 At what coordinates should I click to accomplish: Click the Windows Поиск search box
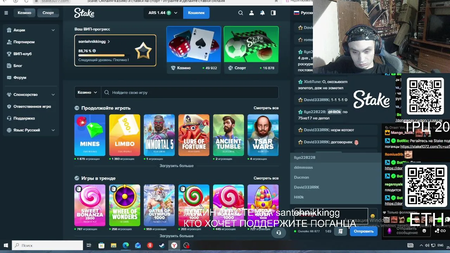point(47,245)
